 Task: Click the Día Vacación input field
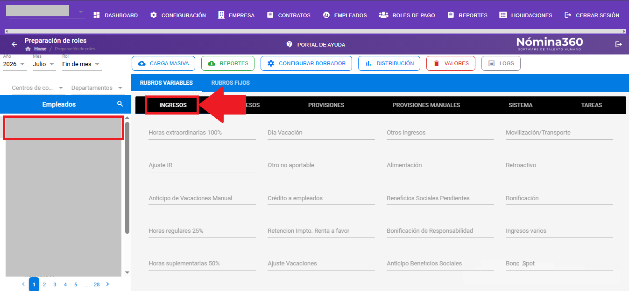point(321,133)
